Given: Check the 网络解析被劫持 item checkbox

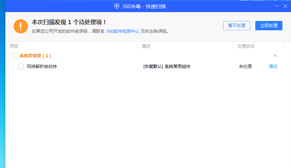Looking at the screenshot, I should click(x=21, y=67).
